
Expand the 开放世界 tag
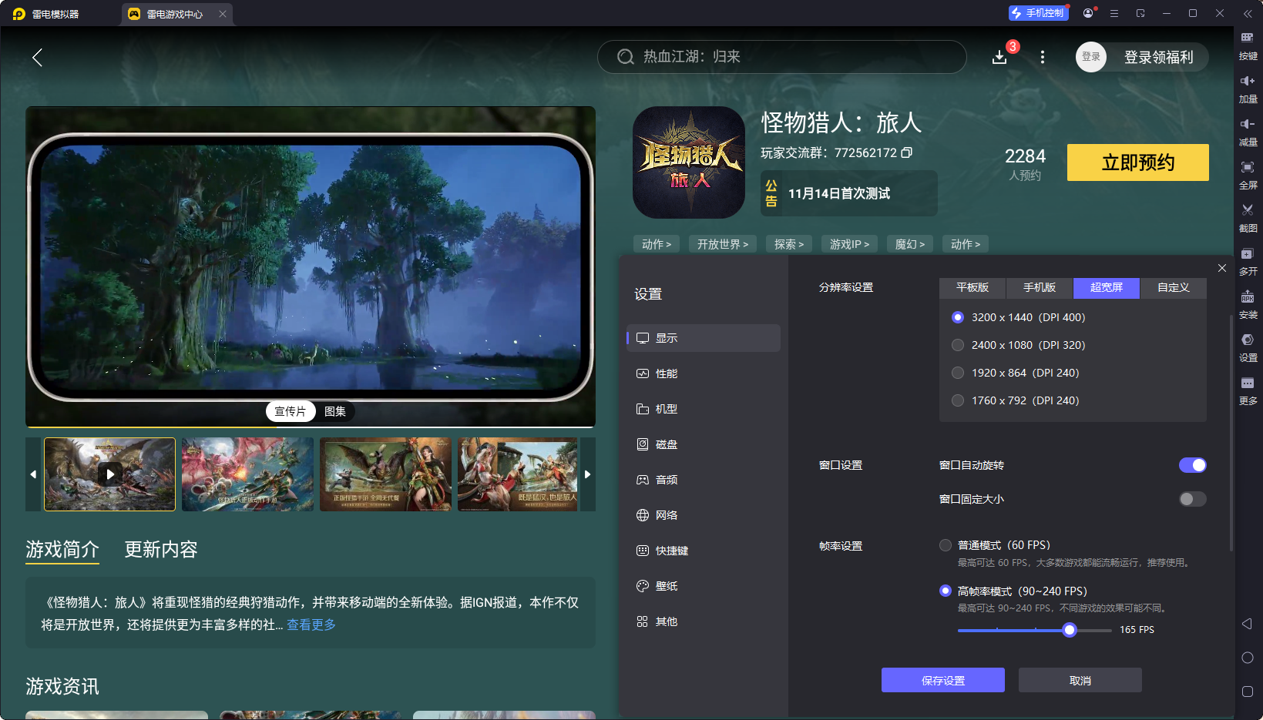tap(722, 243)
